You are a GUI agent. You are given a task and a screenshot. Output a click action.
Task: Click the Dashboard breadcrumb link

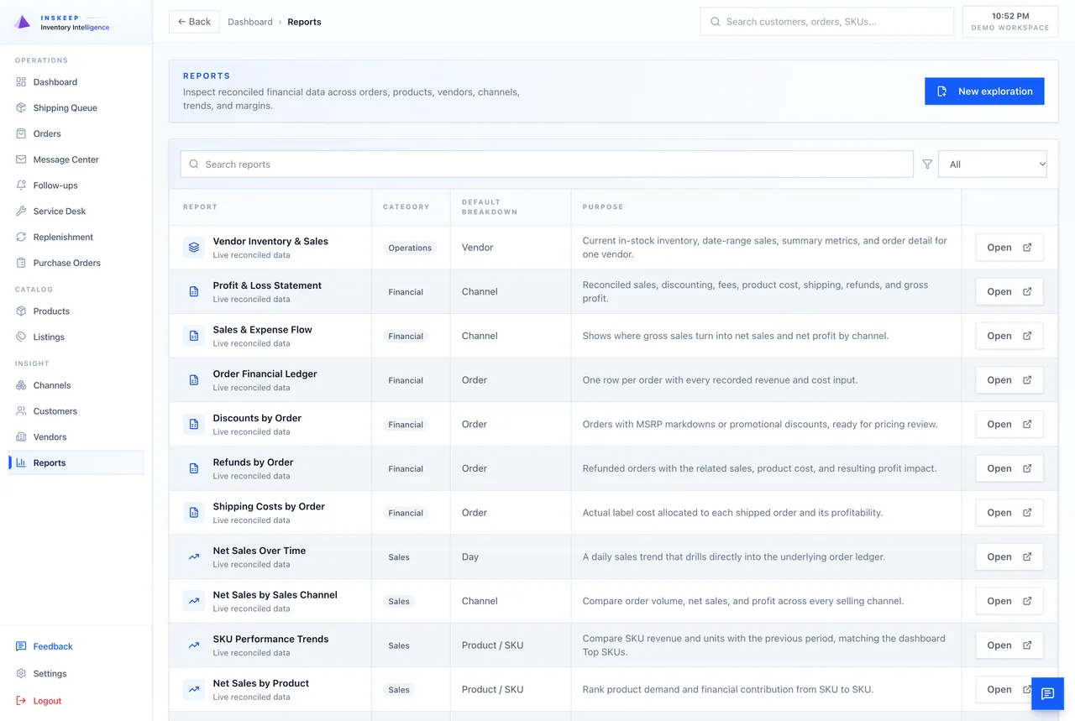point(250,22)
